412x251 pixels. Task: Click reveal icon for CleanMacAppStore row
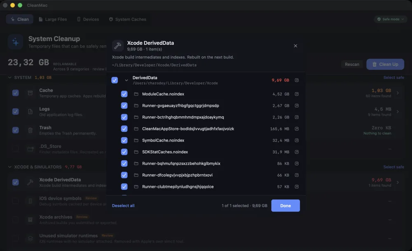pyautogui.click(x=297, y=129)
